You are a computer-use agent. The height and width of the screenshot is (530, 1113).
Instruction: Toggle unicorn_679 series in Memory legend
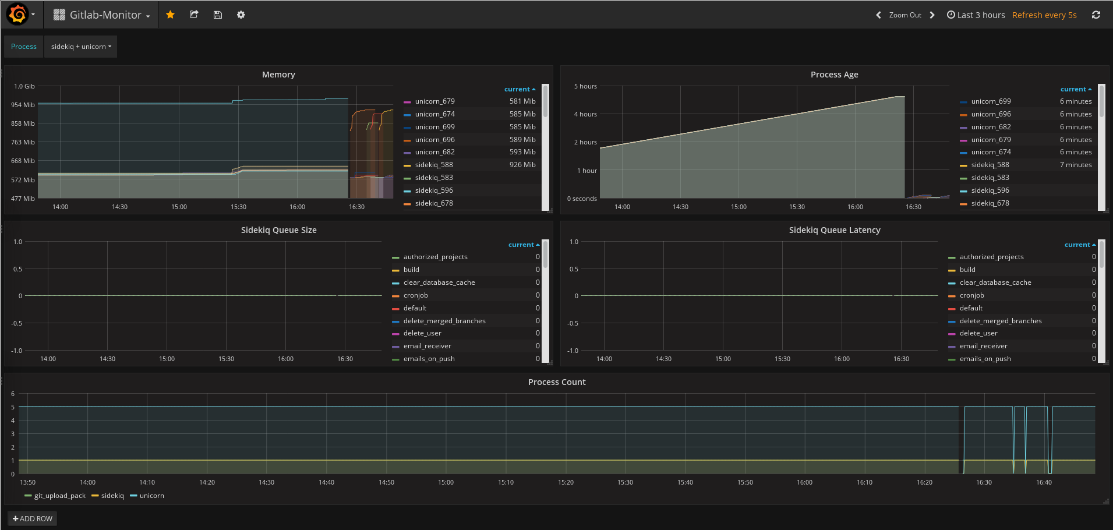(x=435, y=101)
